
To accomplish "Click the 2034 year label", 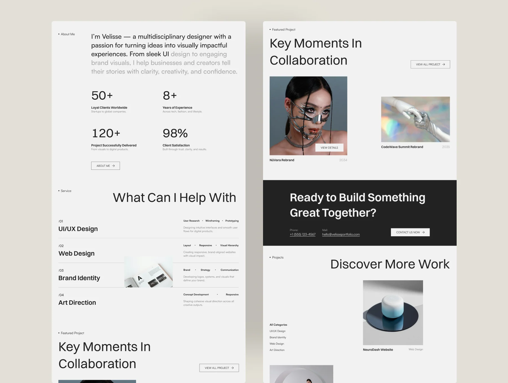I will point(343,160).
